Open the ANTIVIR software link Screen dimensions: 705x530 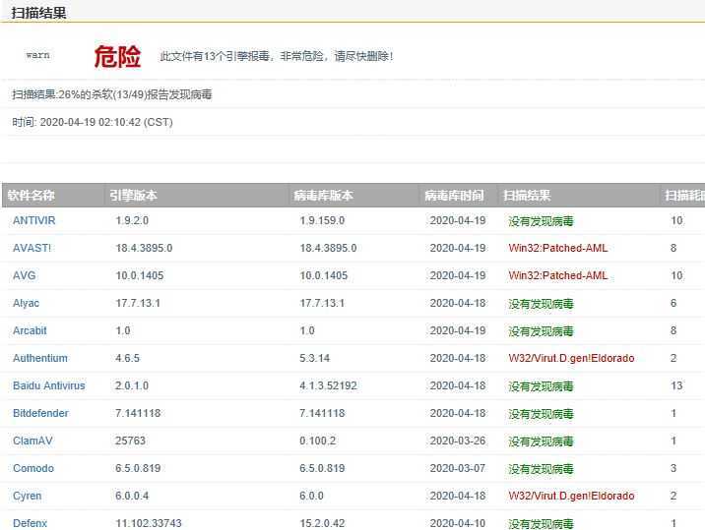[34, 220]
